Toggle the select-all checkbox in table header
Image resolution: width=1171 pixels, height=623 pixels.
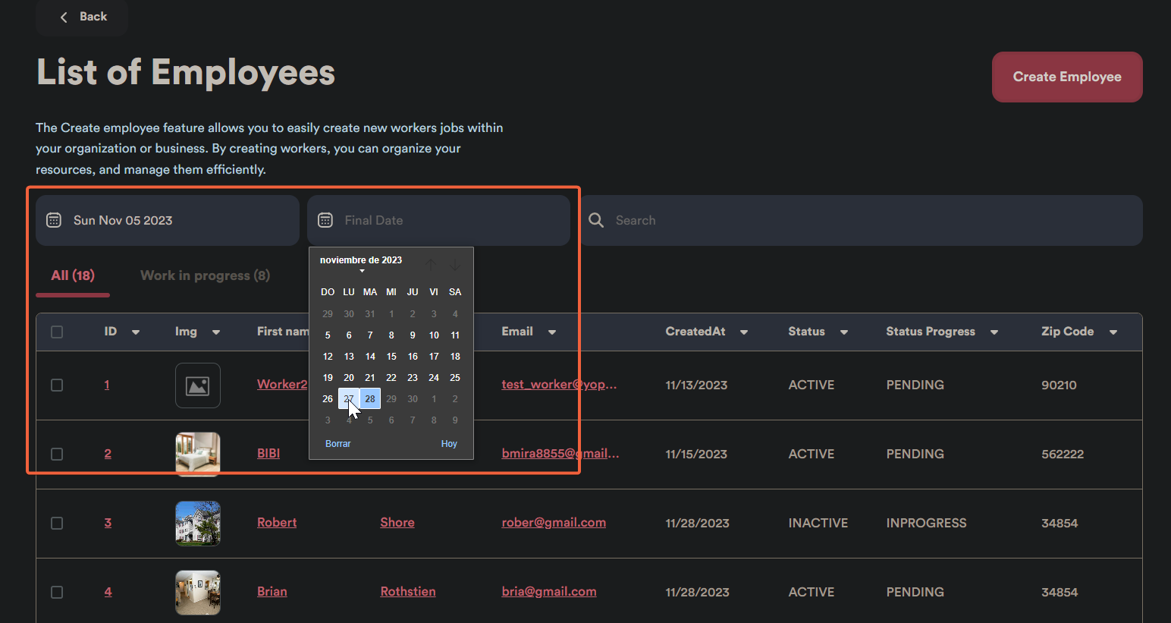pyautogui.click(x=57, y=332)
